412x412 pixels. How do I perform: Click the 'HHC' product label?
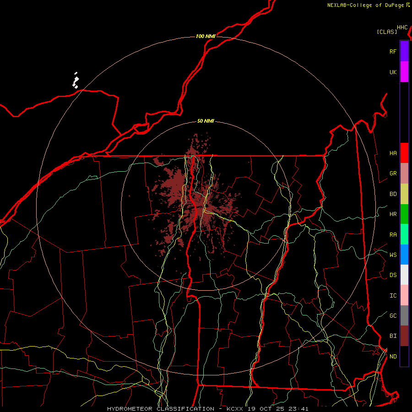(402, 27)
